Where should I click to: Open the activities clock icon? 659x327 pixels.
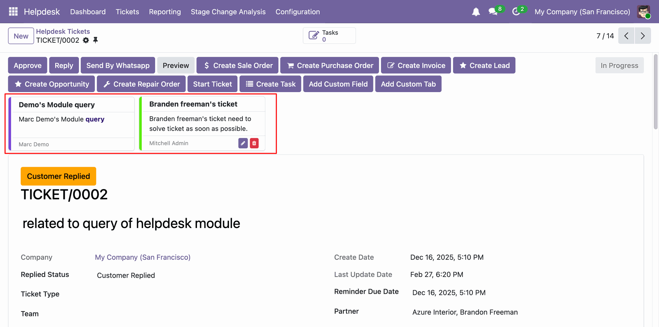(516, 12)
